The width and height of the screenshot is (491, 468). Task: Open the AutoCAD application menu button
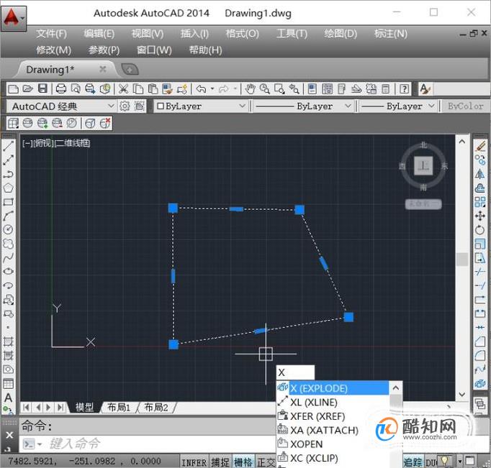14,18
